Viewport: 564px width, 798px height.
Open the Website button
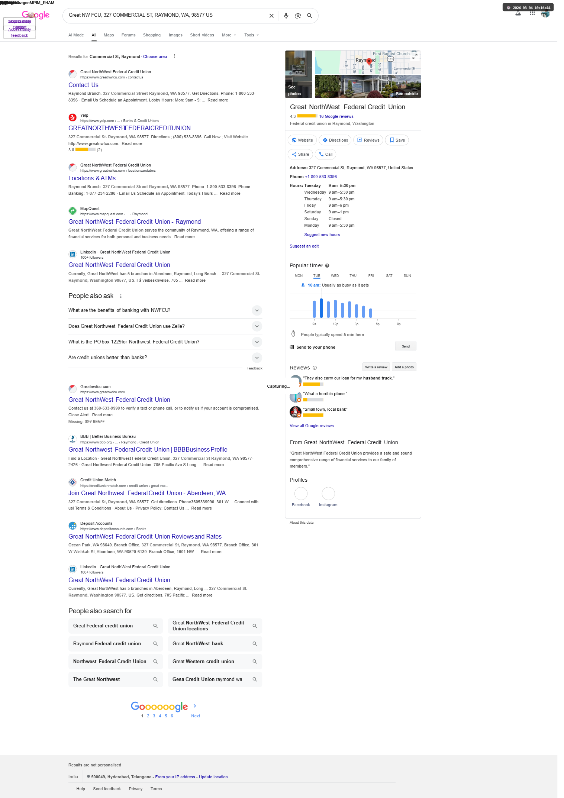coord(302,140)
